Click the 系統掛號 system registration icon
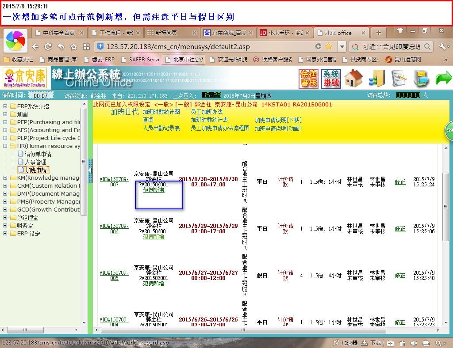Image resolution: width=453 pixels, height=348 pixels. (x=331, y=79)
